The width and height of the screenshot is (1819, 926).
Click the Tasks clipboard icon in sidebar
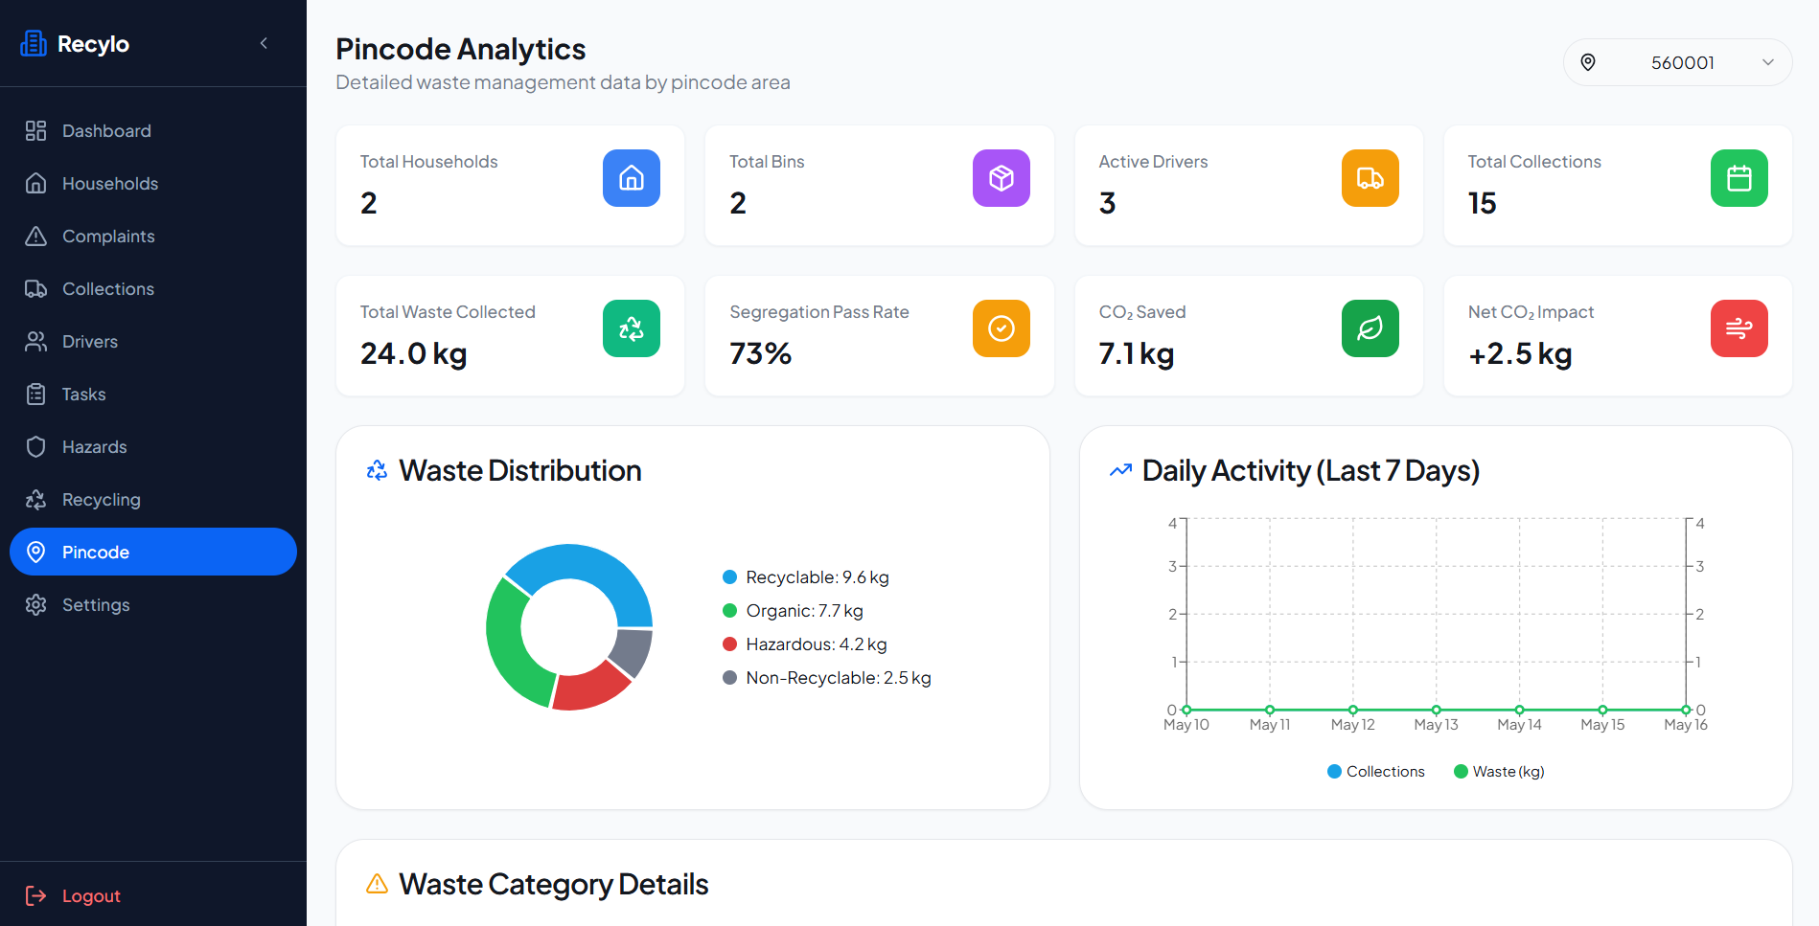point(35,395)
